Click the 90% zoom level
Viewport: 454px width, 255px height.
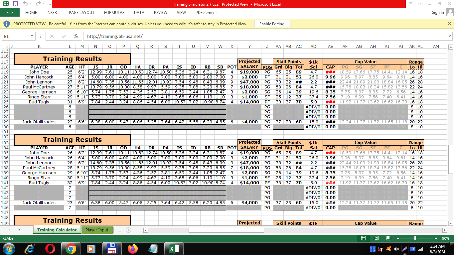(445, 238)
